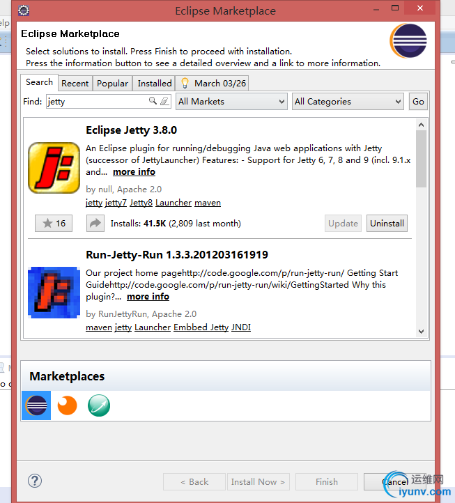Click the Embbed Jetty tag link
This screenshot has height=503, width=455.
click(x=201, y=327)
